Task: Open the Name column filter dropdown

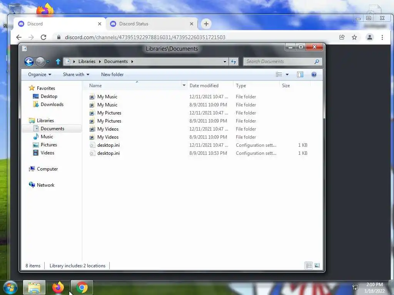Action: click(x=184, y=86)
